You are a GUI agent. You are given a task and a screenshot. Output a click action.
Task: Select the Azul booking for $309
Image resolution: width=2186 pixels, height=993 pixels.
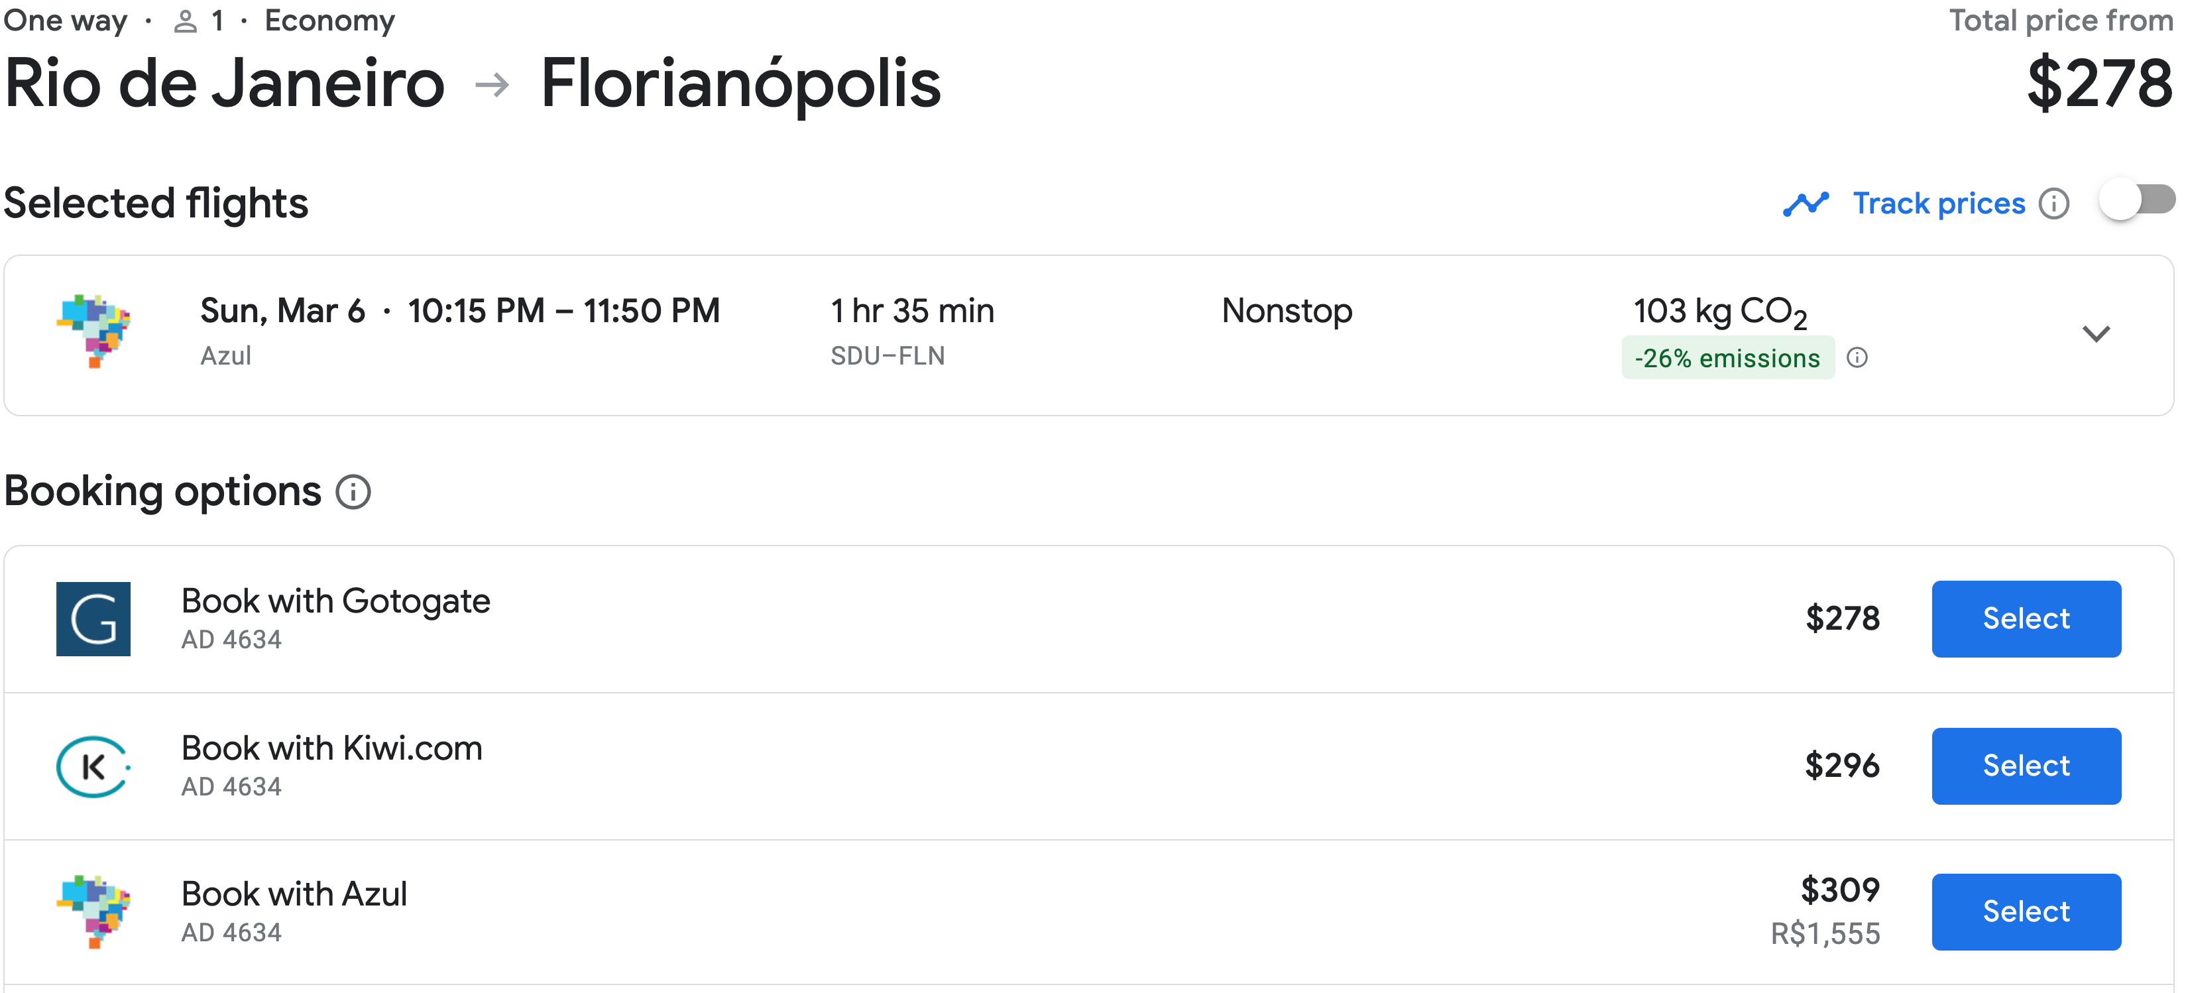[x=2026, y=911]
